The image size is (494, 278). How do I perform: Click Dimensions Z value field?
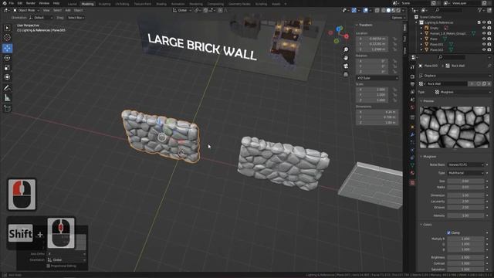pos(377,122)
